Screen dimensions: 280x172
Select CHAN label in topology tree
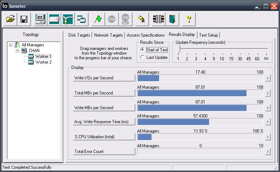click(34, 51)
